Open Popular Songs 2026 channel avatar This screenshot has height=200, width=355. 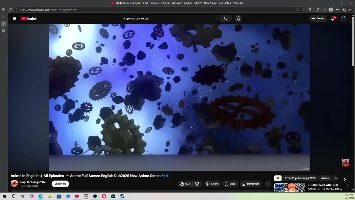click(14, 184)
